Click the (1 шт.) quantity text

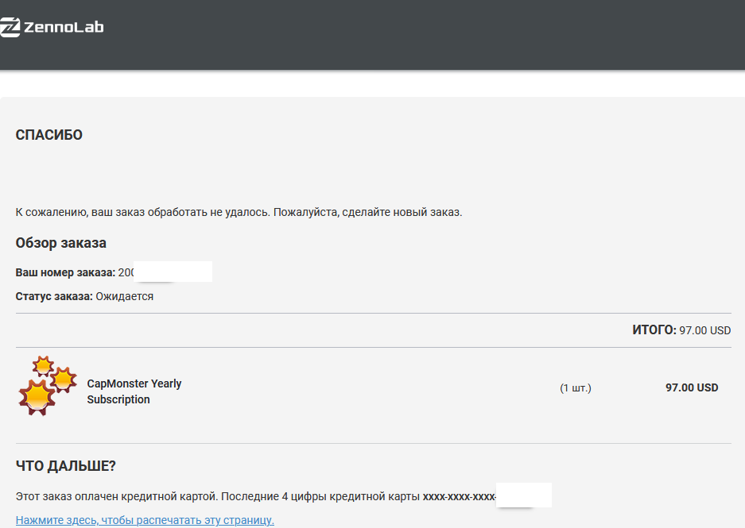point(576,388)
